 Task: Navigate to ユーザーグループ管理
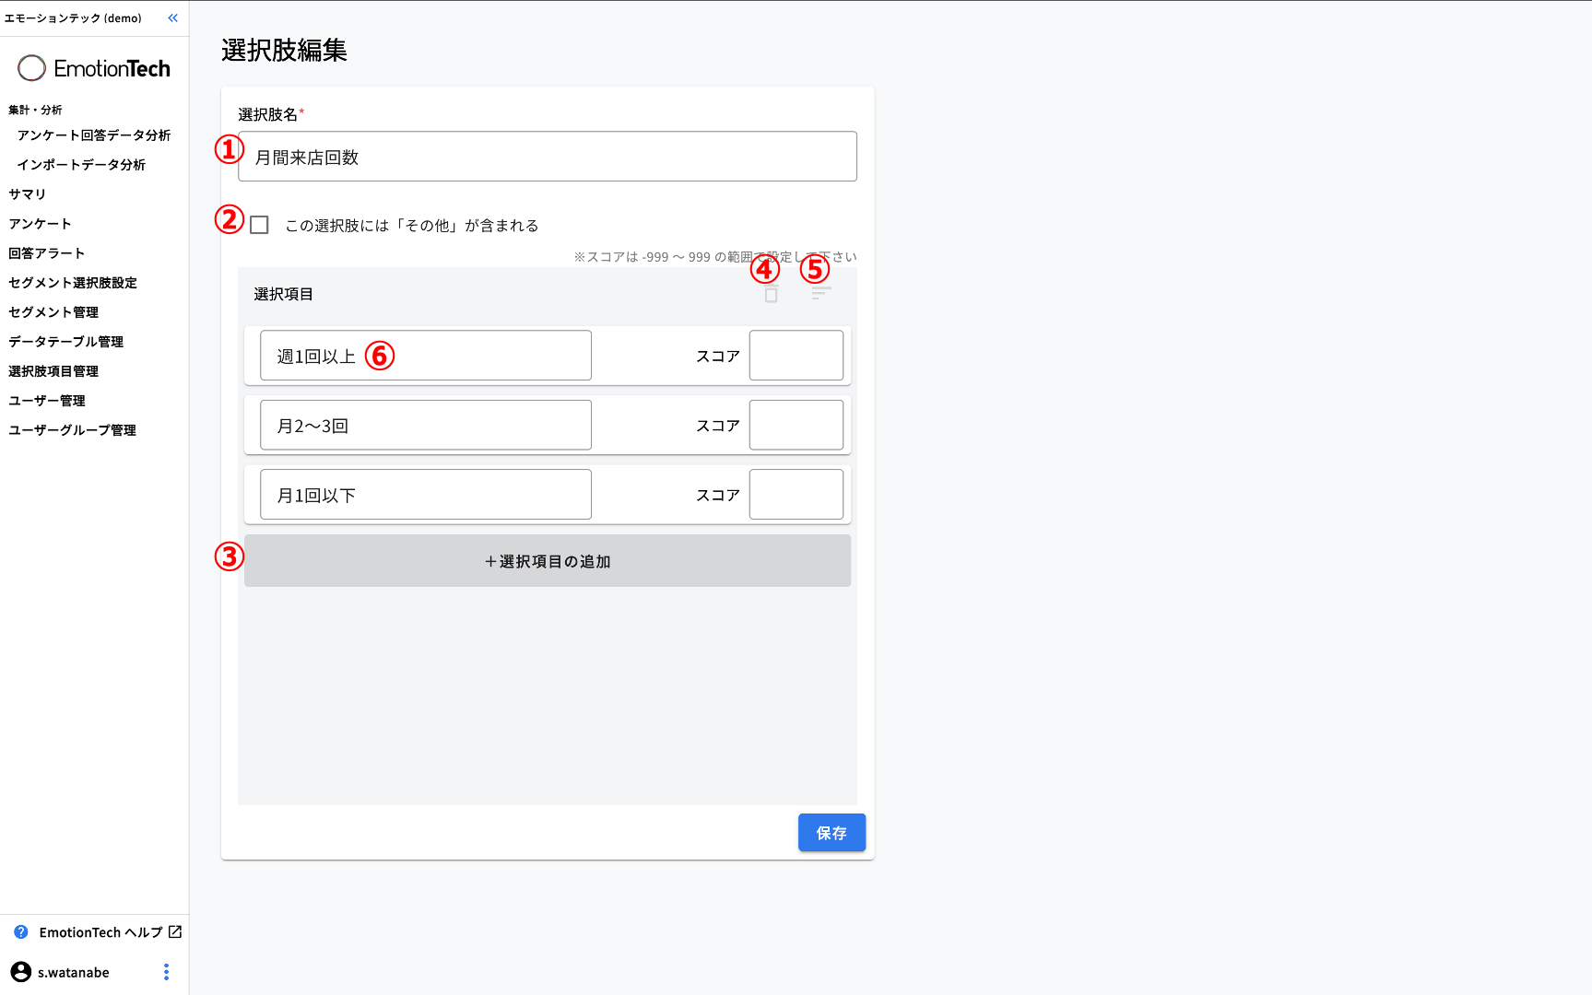click(x=73, y=430)
